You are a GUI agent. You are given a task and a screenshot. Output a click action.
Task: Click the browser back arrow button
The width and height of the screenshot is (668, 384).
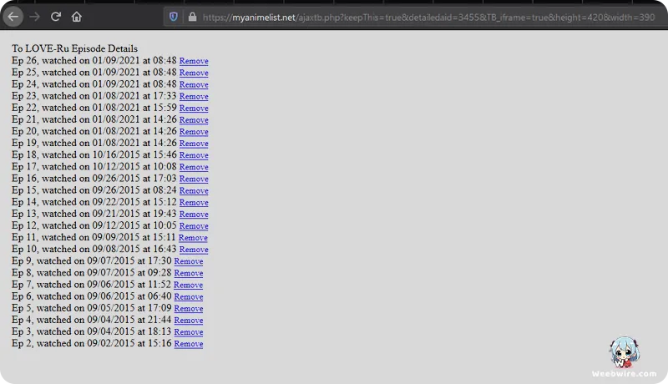click(13, 16)
